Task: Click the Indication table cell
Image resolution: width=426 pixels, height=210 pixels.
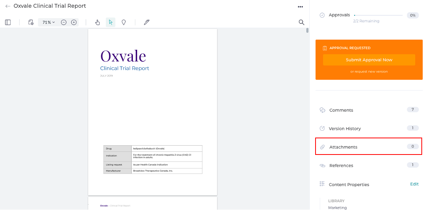Action: (117, 156)
